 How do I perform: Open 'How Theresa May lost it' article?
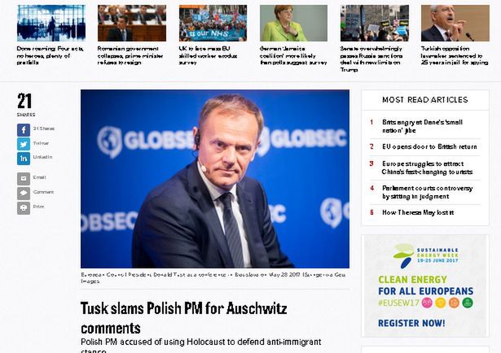418,212
